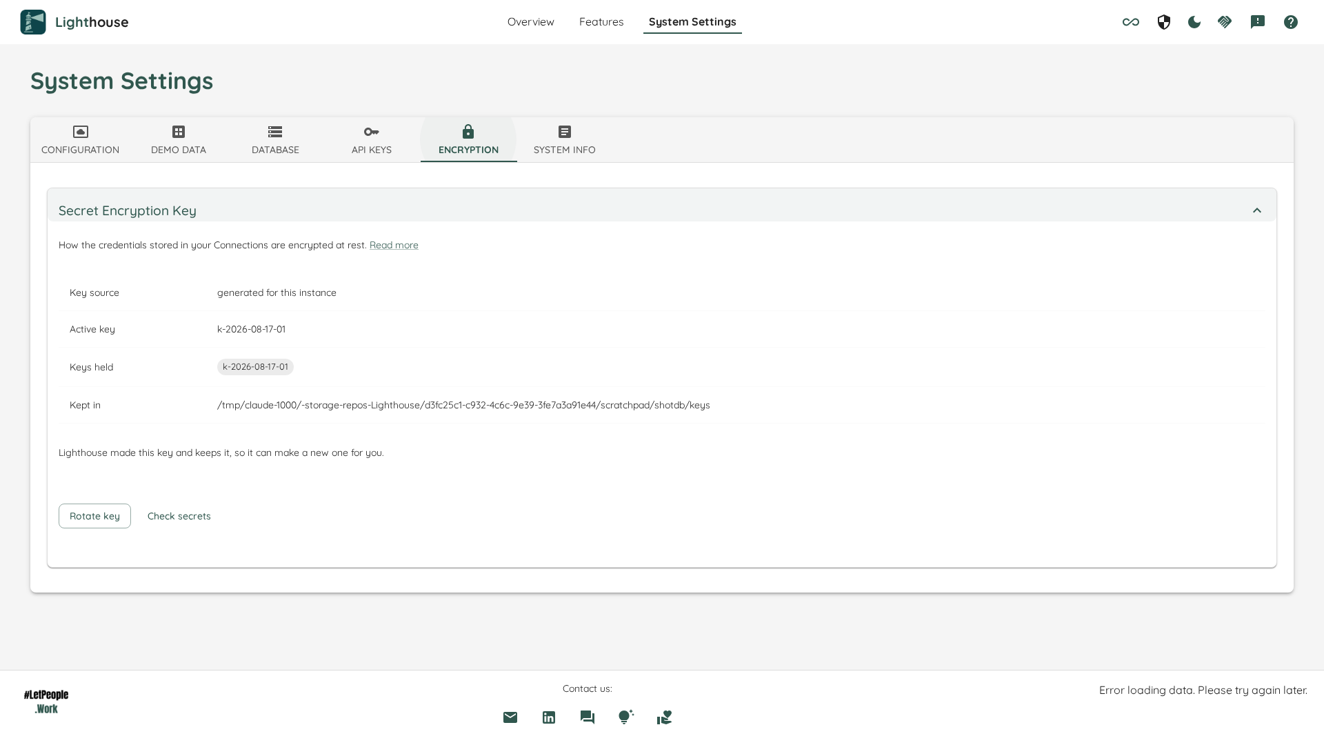
Task: Go to Overview in the top navigation
Action: [x=531, y=22]
